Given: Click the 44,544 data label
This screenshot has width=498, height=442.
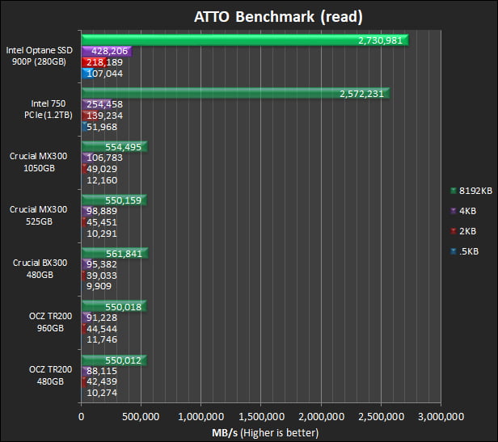Looking at the screenshot, I should pos(102,329).
